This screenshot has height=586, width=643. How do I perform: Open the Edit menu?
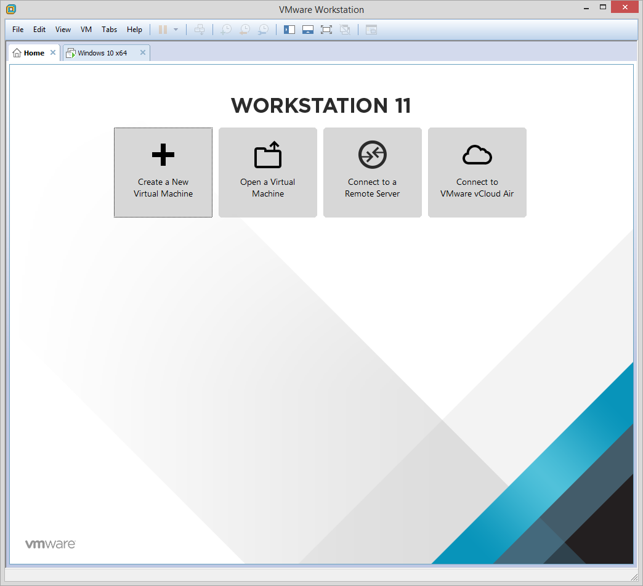(39, 30)
